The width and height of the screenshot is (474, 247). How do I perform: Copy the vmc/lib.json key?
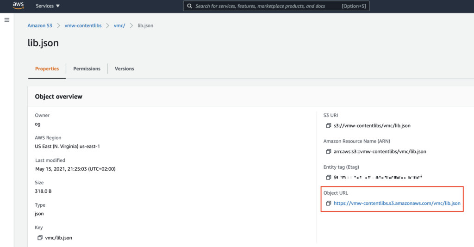coord(40,238)
